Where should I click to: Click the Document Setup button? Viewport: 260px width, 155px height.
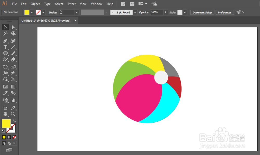coord(202,12)
